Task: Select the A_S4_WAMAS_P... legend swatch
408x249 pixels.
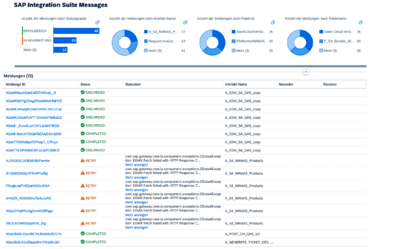Action: pos(146,32)
